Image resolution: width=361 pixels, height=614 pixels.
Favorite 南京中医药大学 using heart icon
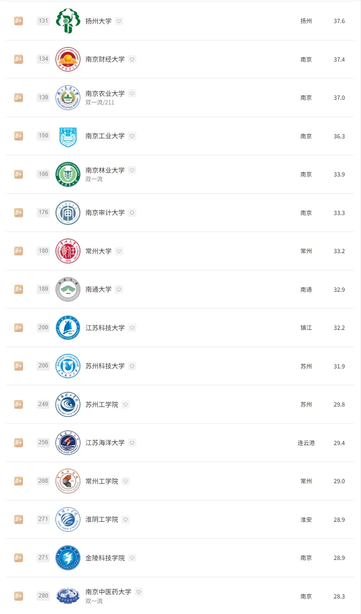[x=139, y=592]
